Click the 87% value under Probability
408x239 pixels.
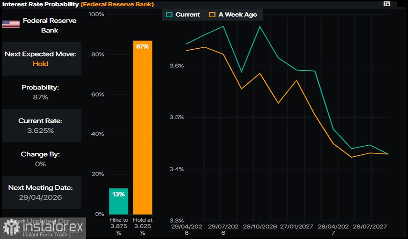coord(40,97)
